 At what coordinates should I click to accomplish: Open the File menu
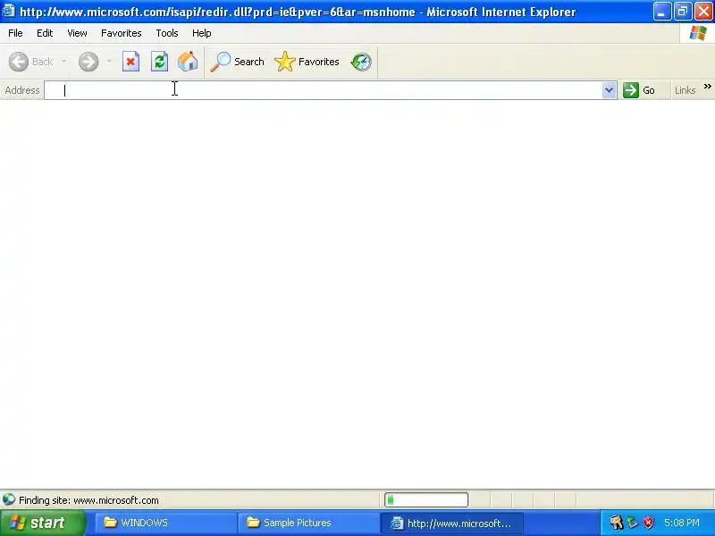pyautogui.click(x=15, y=33)
